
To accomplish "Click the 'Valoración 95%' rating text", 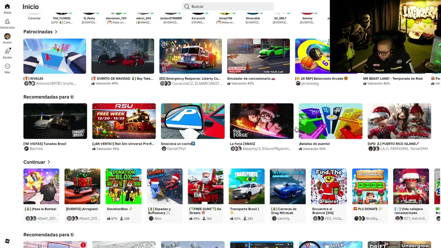I will click(x=314, y=149).
